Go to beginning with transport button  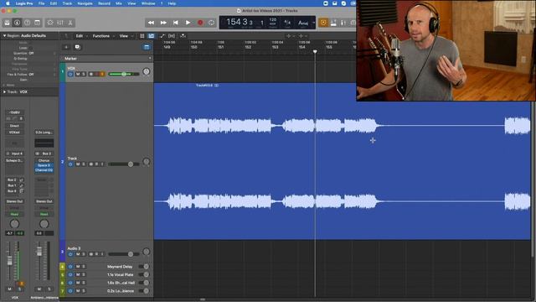(x=176, y=23)
